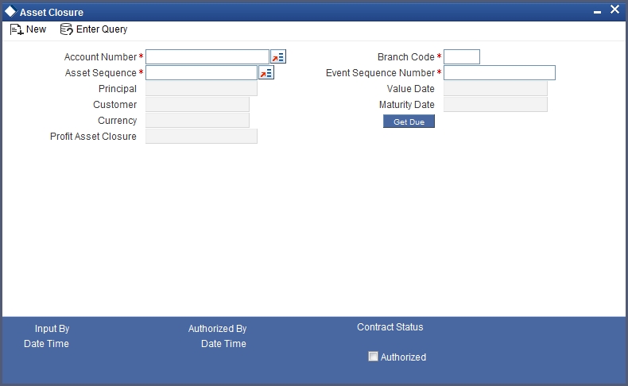Viewport: 628px width, 386px height.
Task: Open the Asset Sequence list-of-values icon
Action: [266, 73]
